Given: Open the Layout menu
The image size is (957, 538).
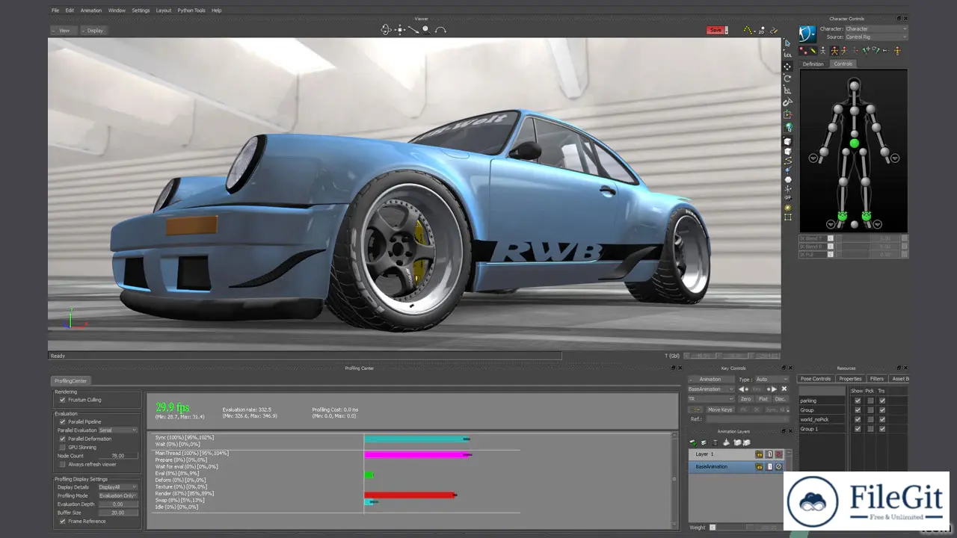Looking at the screenshot, I should [x=164, y=10].
